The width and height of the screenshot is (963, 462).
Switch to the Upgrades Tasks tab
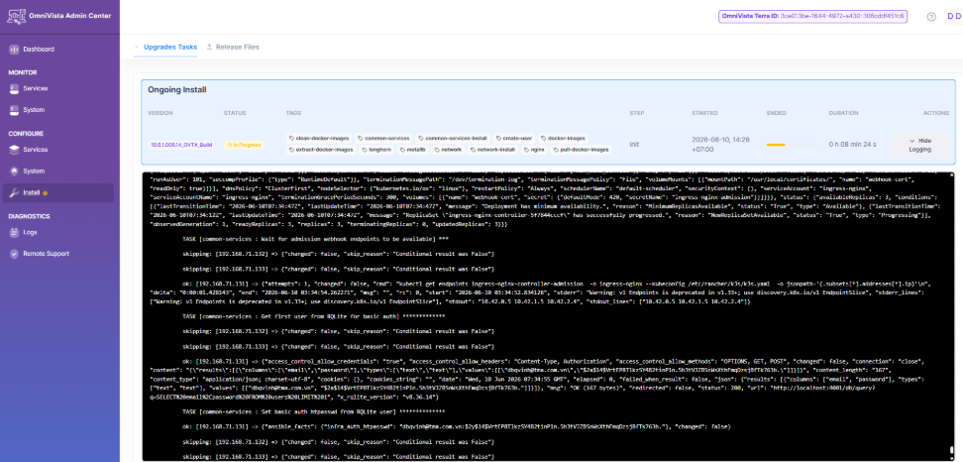[x=165, y=47]
